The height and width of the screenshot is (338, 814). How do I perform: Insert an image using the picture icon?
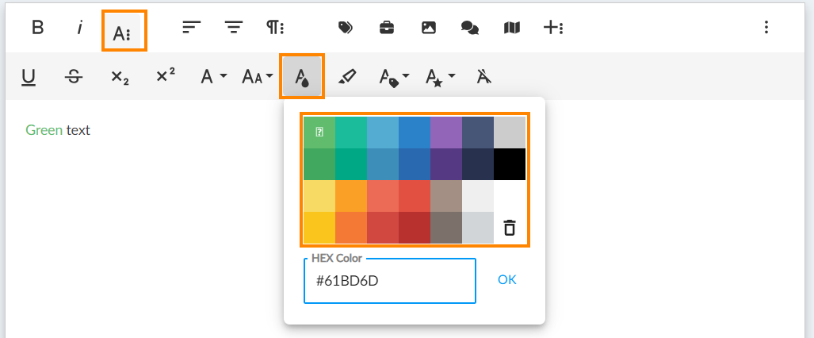click(x=428, y=28)
